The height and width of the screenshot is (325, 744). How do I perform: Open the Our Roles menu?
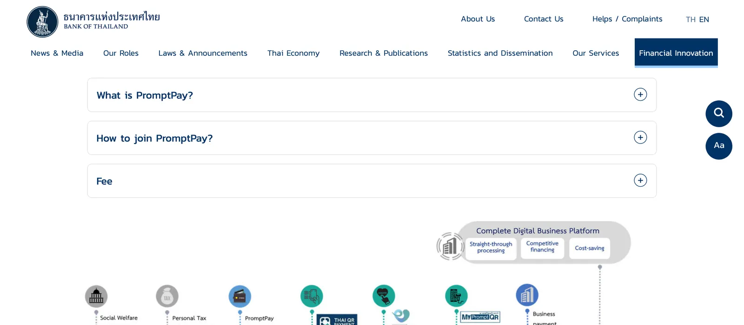click(x=121, y=53)
